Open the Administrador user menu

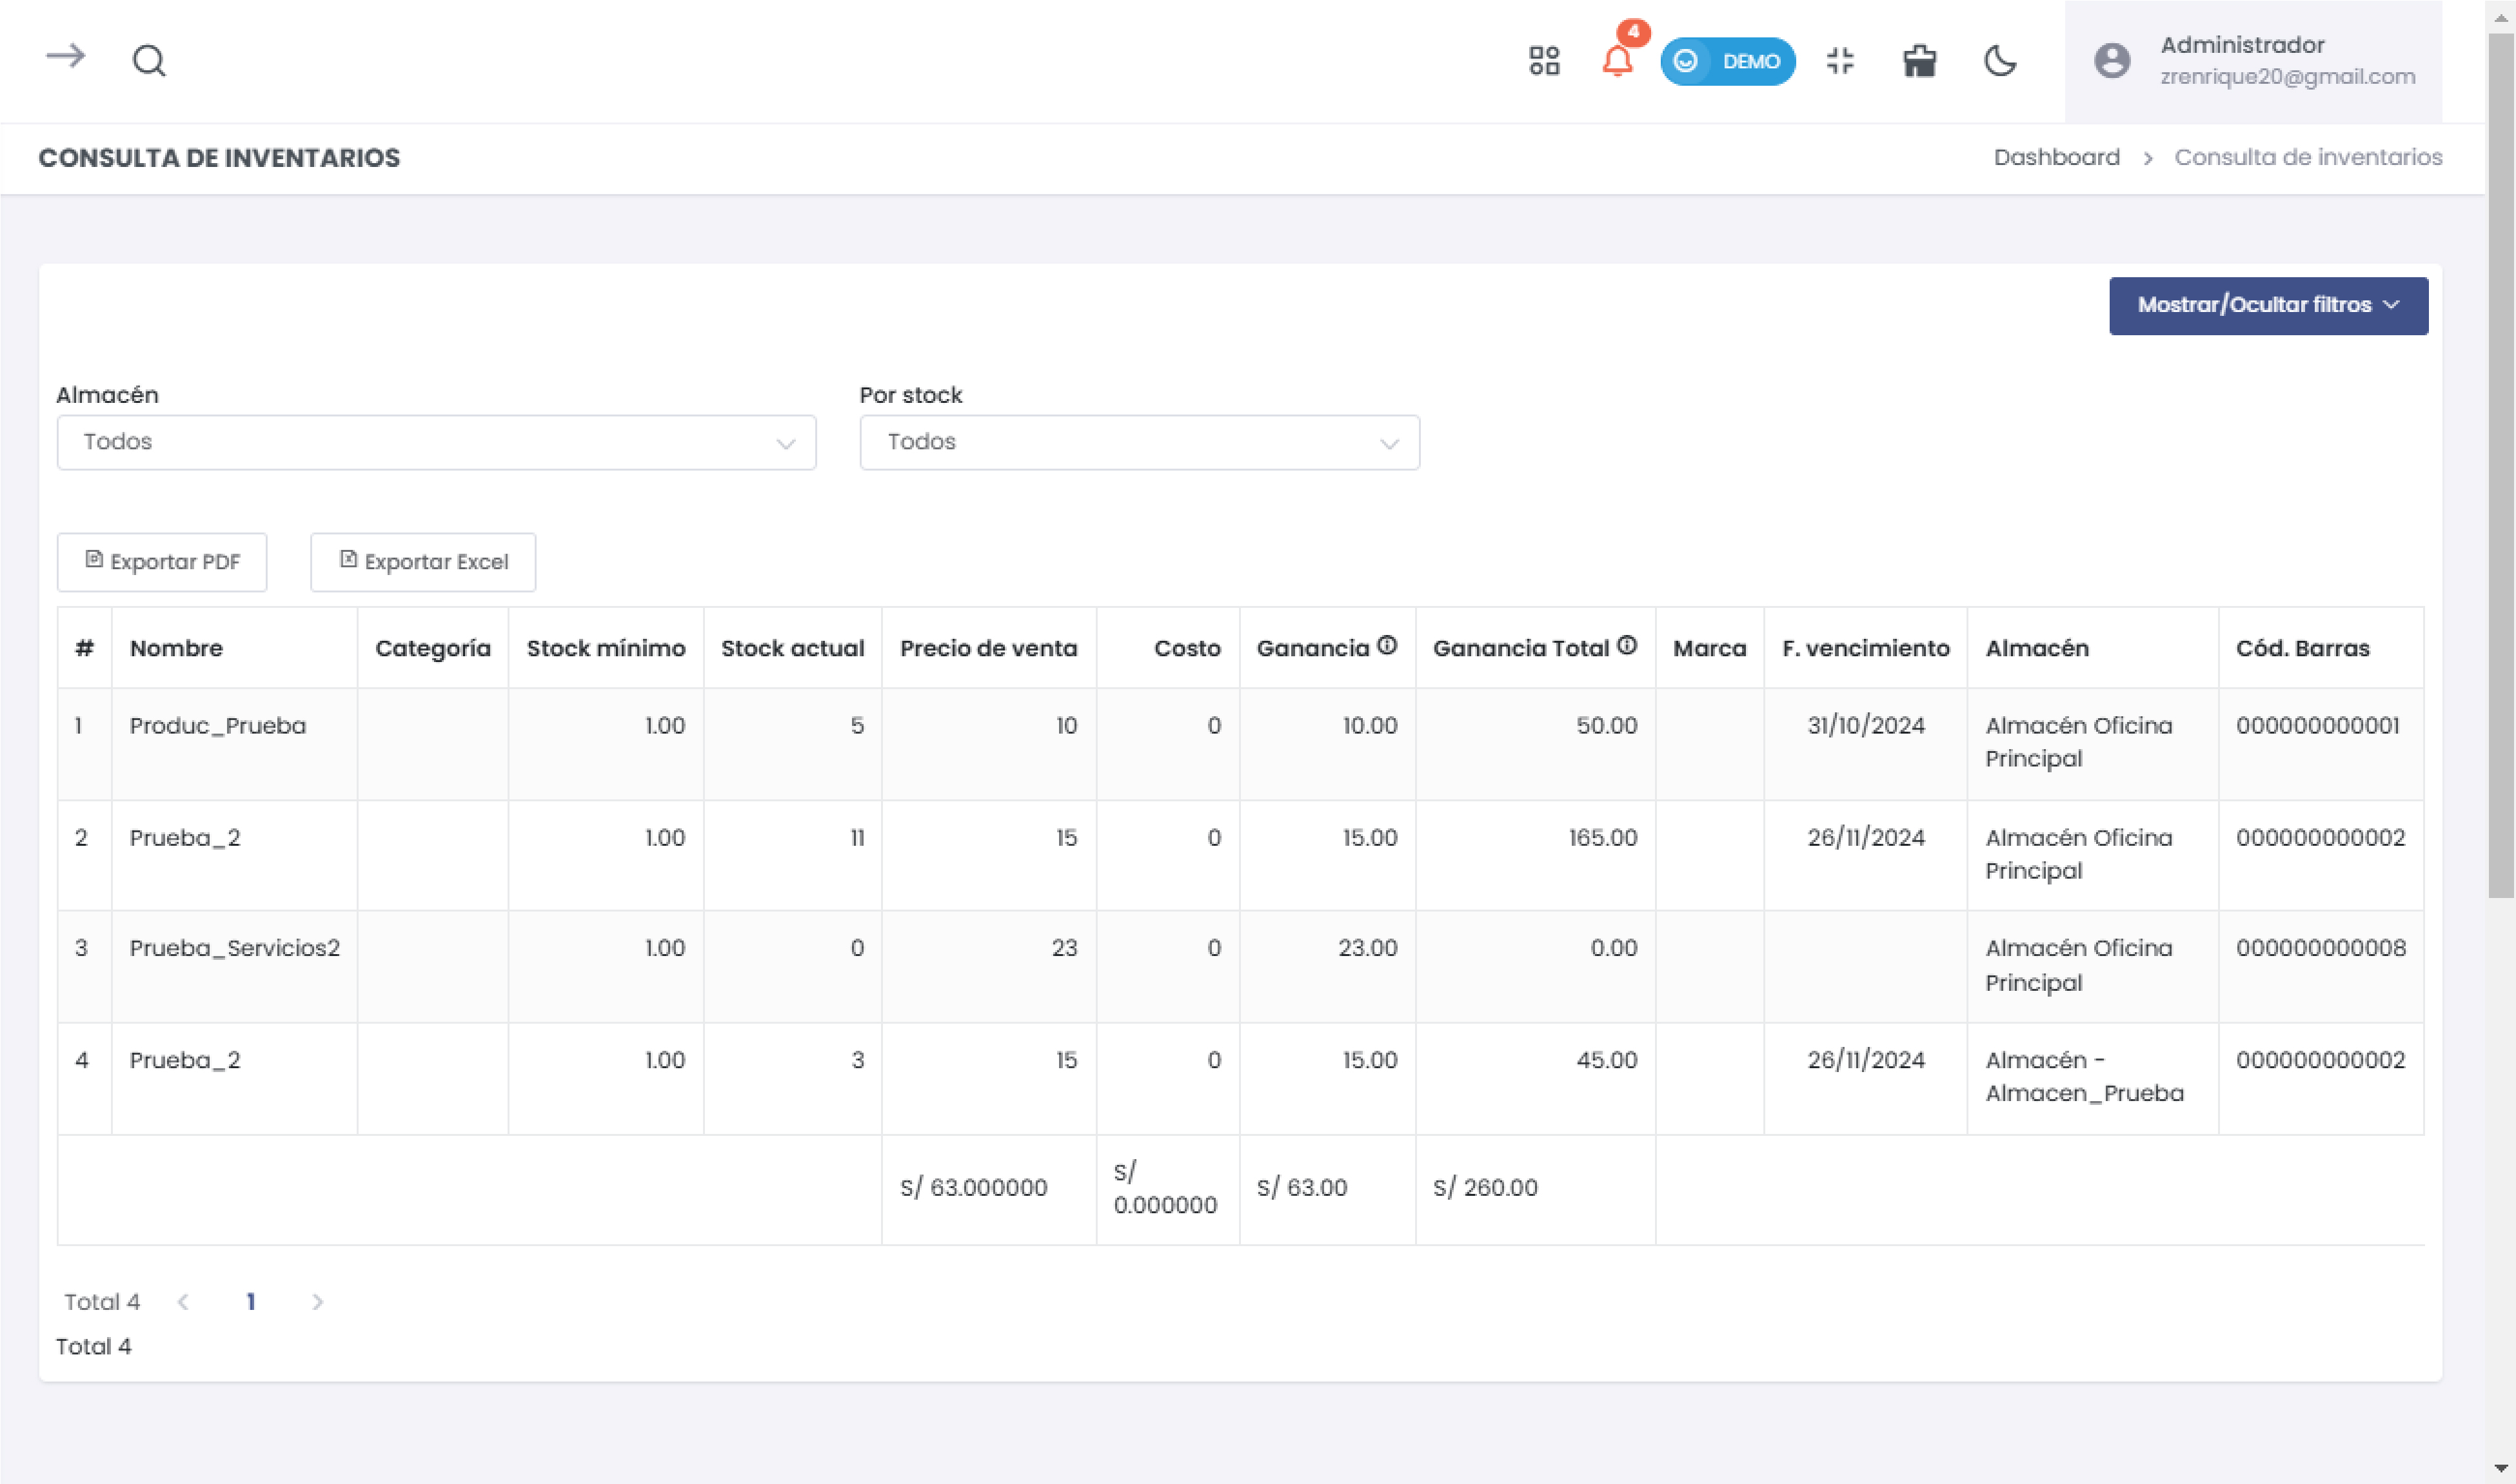(2253, 61)
